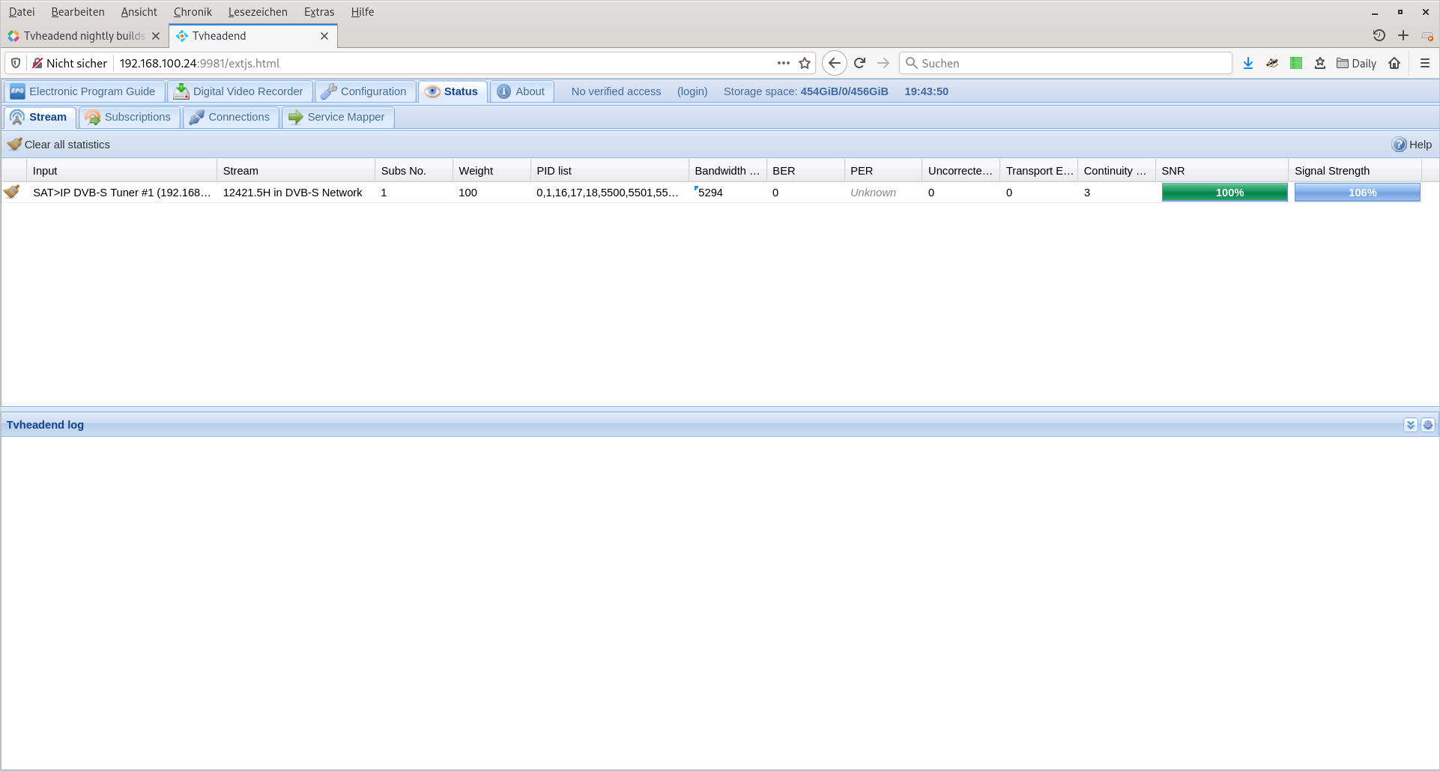
Task: Click the Clear all statistics button
Action: point(58,145)
